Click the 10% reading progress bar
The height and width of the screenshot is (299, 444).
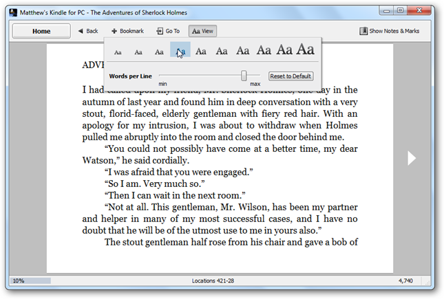pyautogui.click(x=30, y=281)
